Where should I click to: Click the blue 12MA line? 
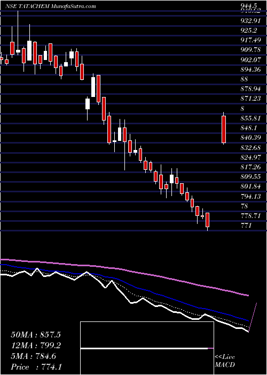(124, 282)
